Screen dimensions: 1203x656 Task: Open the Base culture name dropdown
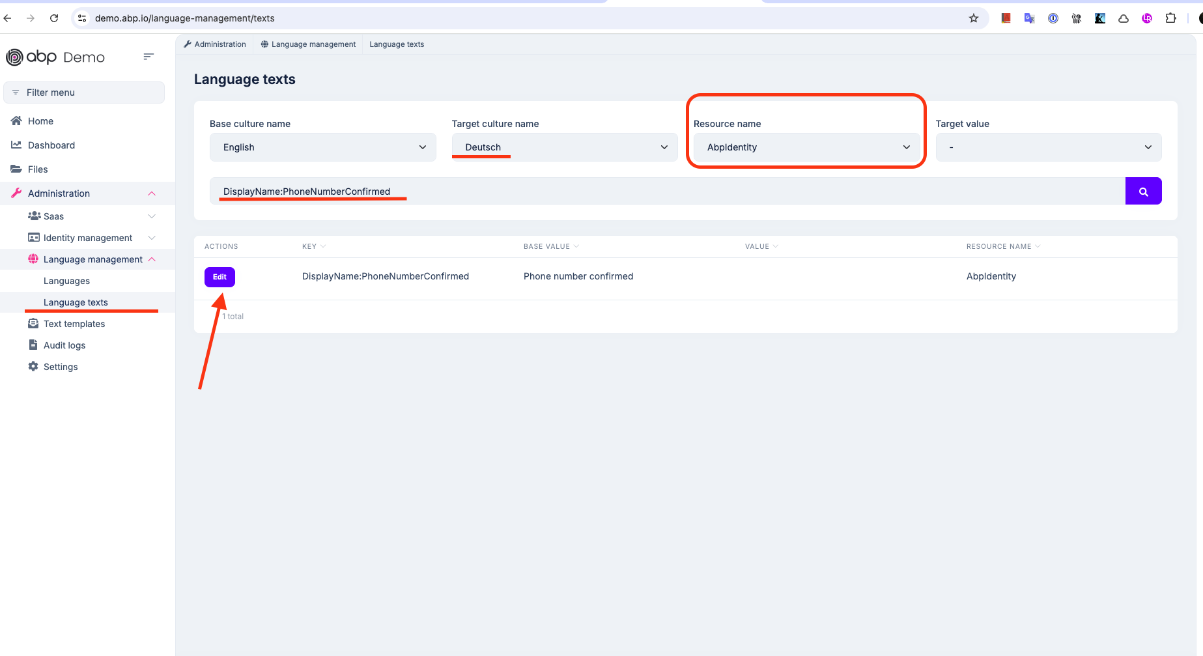click(322, 147)
